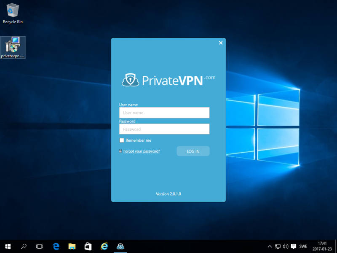
Task: Enable the Remember me checkbox
Action: (122, 140)
